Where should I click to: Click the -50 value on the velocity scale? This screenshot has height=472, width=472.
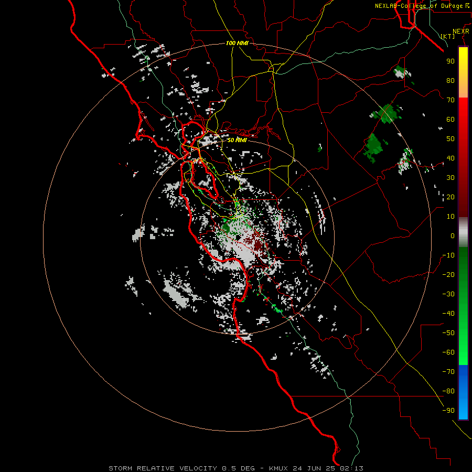[x=448, y=333]
